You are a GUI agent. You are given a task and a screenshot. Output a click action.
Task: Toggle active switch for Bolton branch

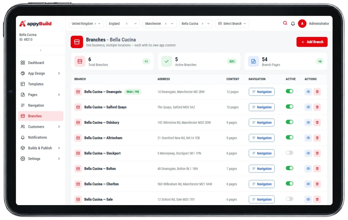point(290,168)
